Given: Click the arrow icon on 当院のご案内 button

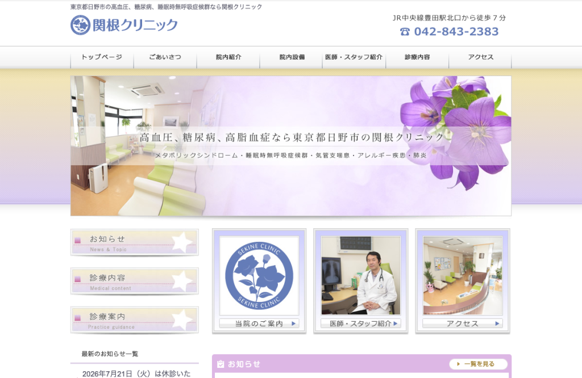Looking at the screenshot, I should point(294,324).
